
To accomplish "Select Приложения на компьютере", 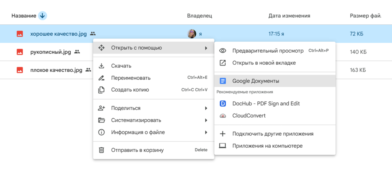I will pos(275,146).
